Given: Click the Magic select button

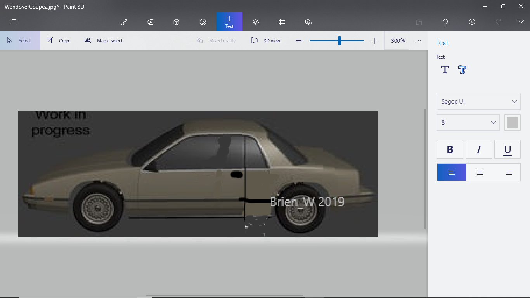Looking at the screenshot, I should (104, 41).
